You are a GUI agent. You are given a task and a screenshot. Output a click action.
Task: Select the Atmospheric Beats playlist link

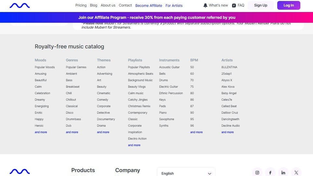coord(140,74)
